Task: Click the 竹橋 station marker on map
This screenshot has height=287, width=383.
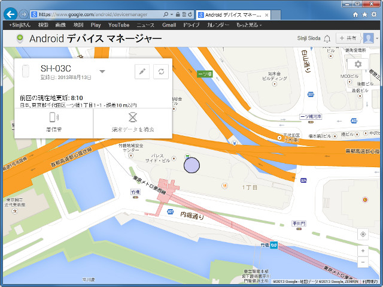Action: point(274,245)
